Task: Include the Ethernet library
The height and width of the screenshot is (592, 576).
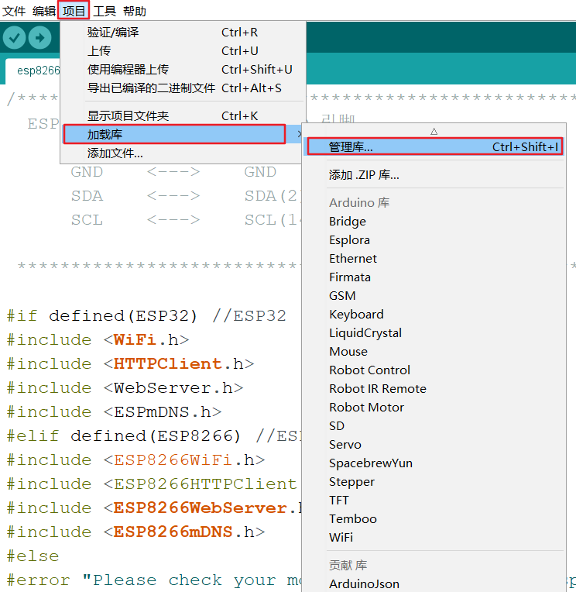Action: pos(434,258)
